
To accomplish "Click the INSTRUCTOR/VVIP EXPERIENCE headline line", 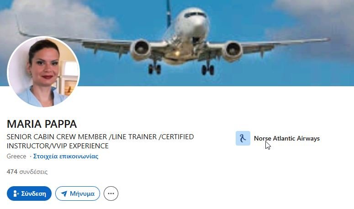I will pos(58,146).
